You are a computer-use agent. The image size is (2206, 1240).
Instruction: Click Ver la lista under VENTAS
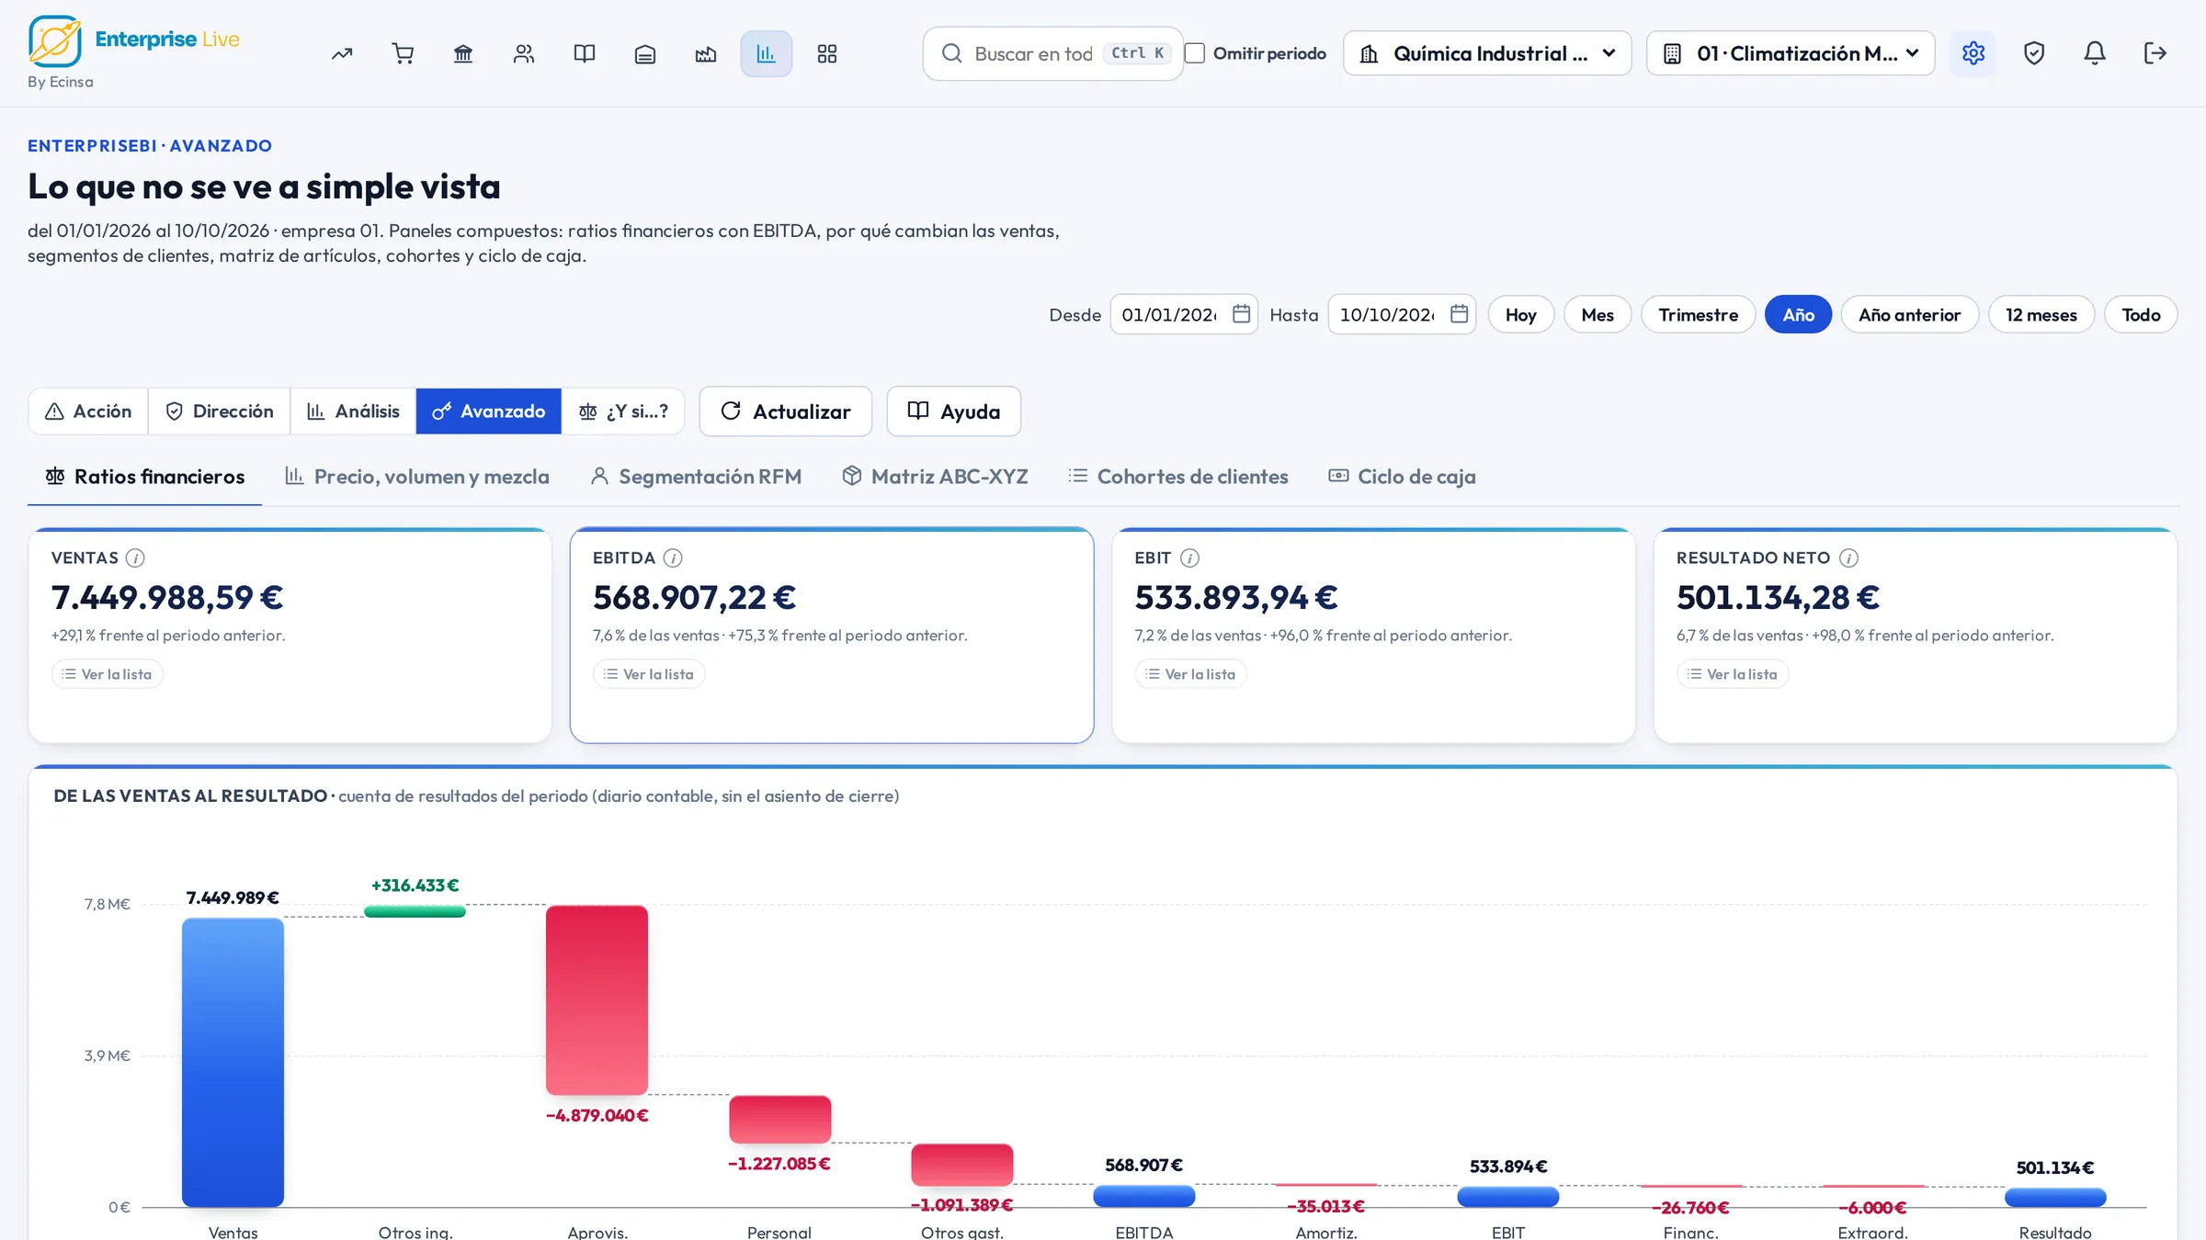[108, 673]
